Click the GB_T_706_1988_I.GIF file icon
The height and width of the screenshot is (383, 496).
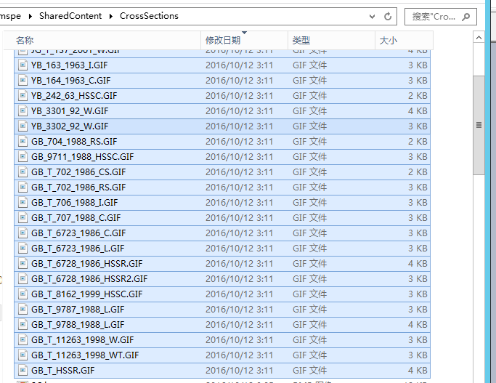coord(23,203)
